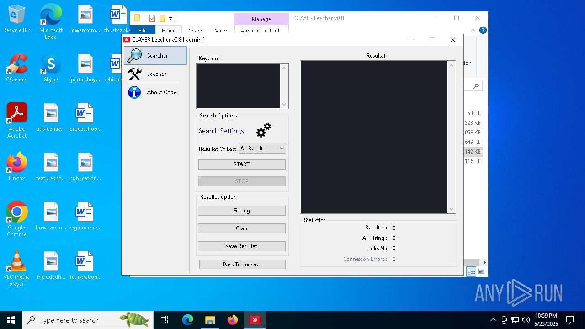
Task: Click the Resultat box scroll-up arrow
Action: tap(452, 65)
